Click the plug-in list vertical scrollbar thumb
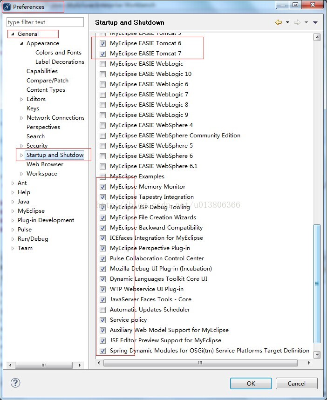 click(317, 284)
